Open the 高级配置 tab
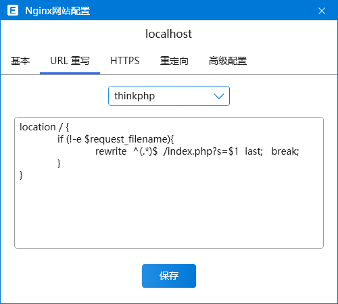338x304 pixels. (228, 61)
